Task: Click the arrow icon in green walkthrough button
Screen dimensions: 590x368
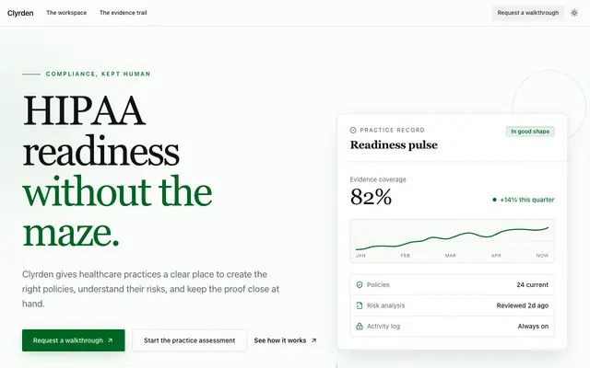Action: click(111, 340)
